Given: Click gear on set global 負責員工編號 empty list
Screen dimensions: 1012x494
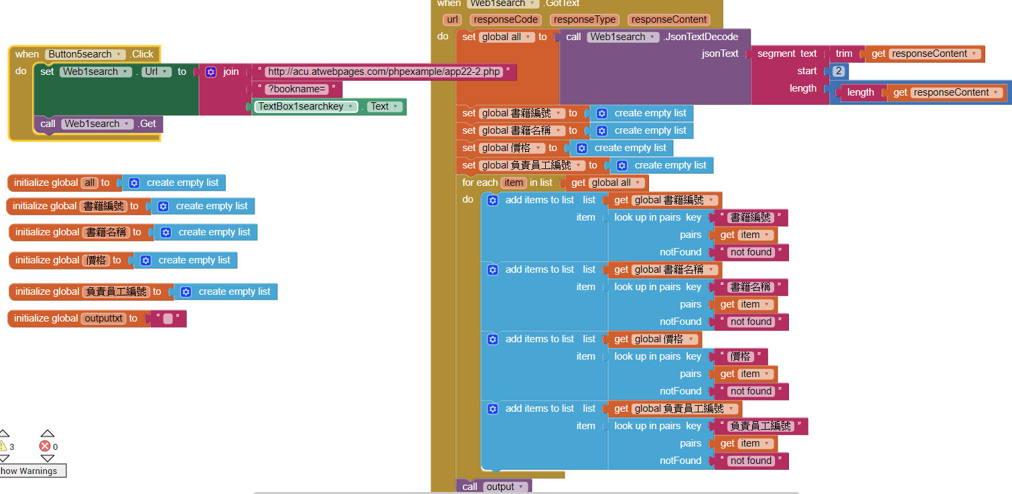Looking at the screenshot, I should coord(622,165).
